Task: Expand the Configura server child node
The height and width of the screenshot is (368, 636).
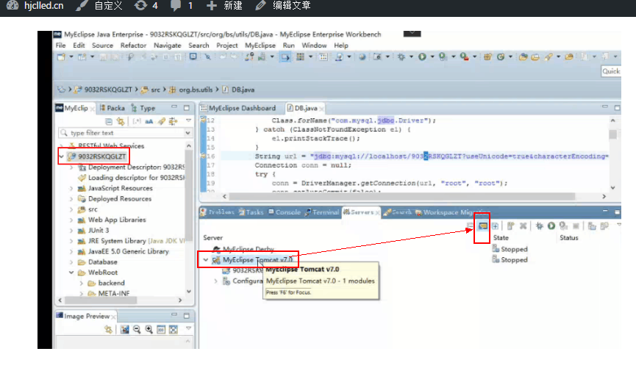Action: (215, 281)
